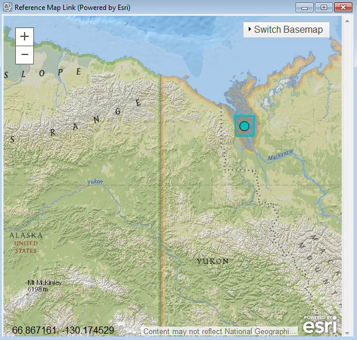Click the Reference Map Link title text
This screenshot has height=340, width=357.
click(x=73, y=8)
